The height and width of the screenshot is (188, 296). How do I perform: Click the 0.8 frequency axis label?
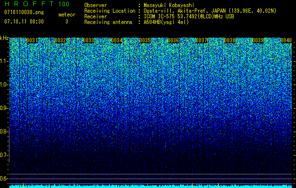click(4, 132)
